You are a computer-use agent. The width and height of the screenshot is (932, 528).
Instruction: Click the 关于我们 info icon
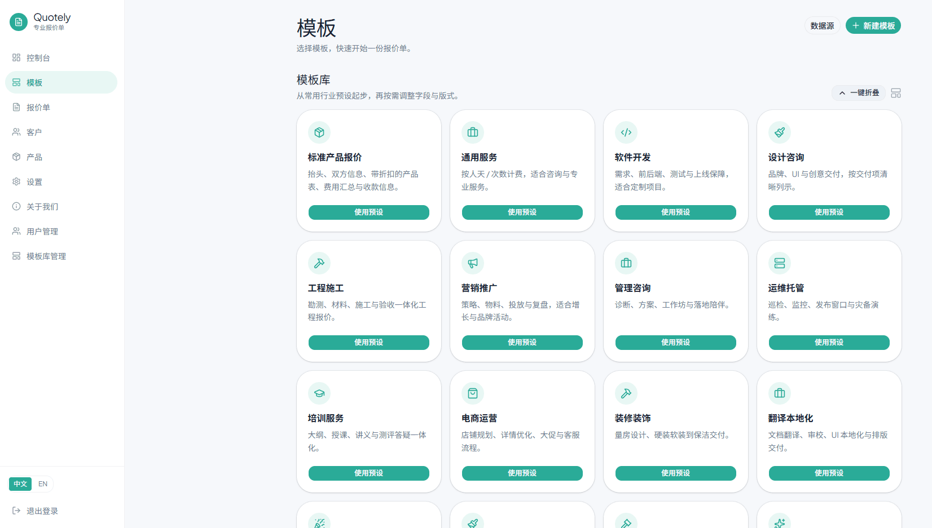[x=16, y=206]
